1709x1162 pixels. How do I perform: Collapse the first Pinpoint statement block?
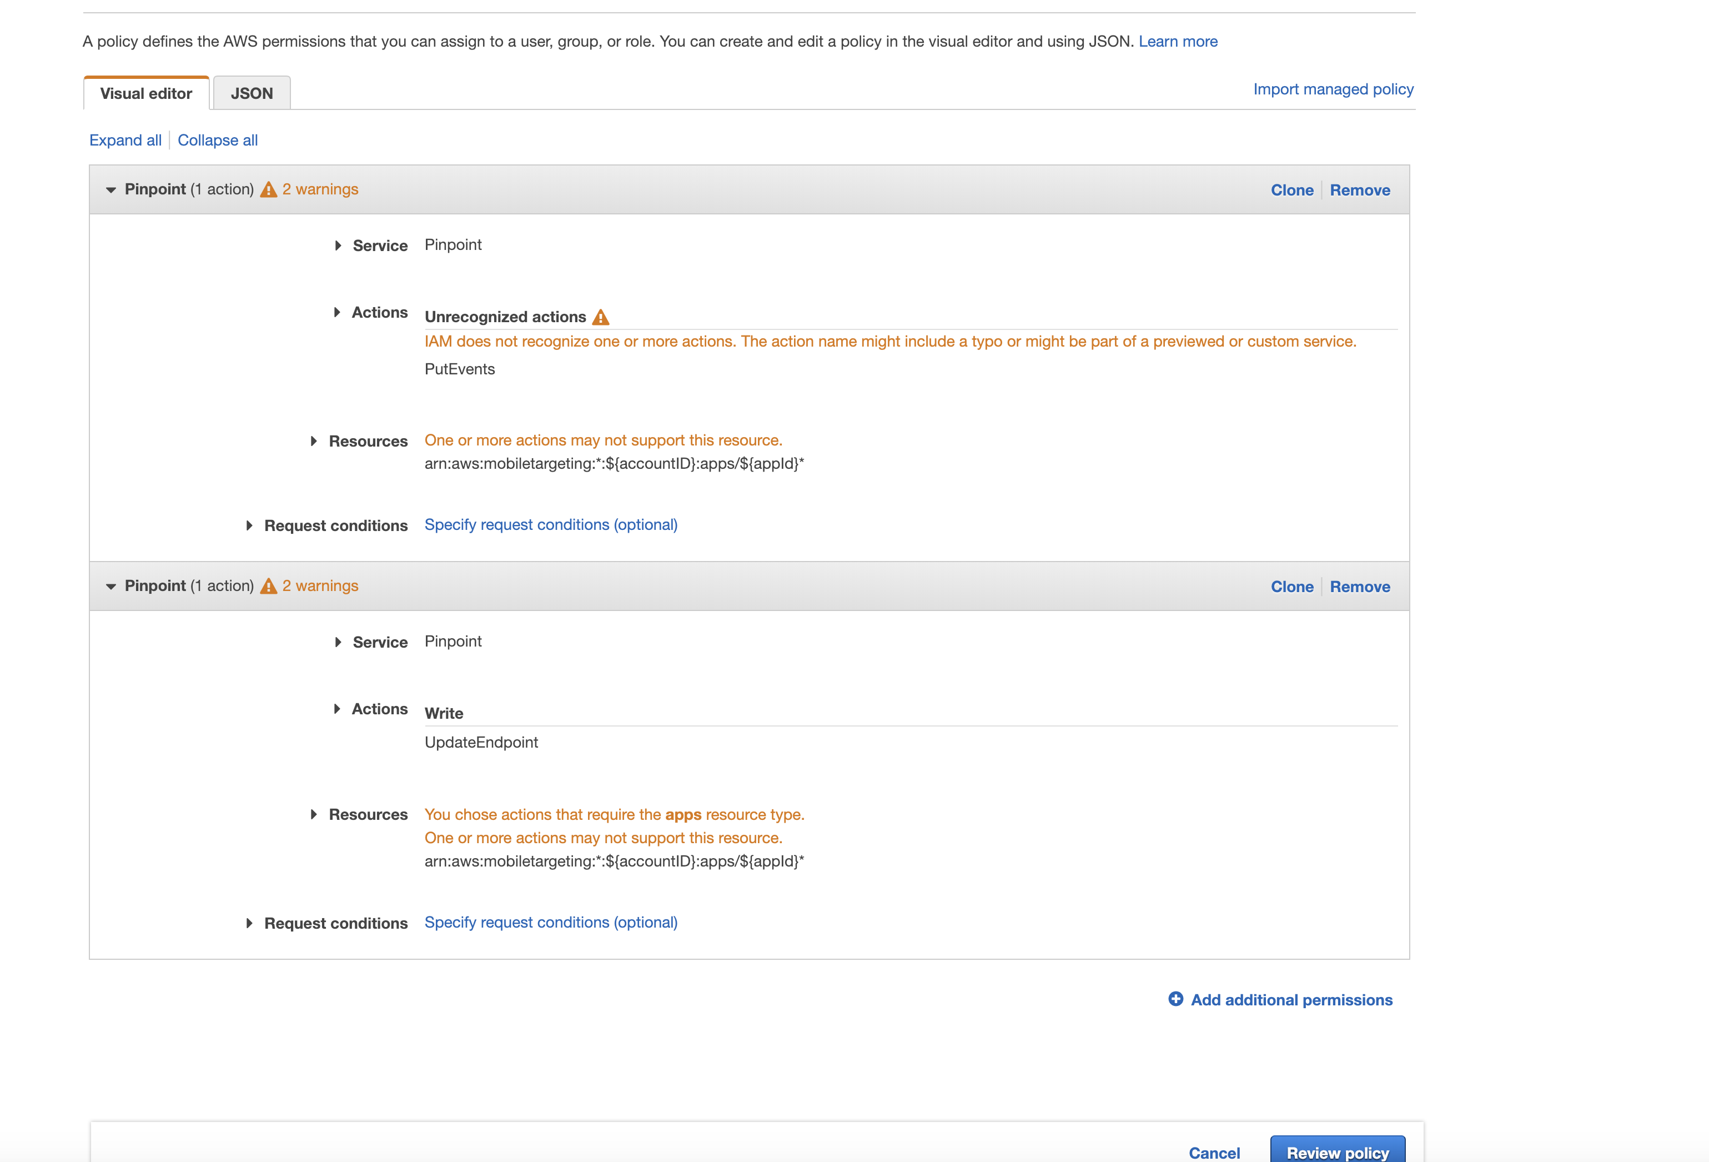pos(111,190)
